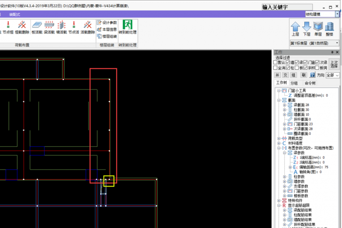The width and height of the screenshot is (342, 228).
Task: Switch to the 命令树 tab
Action: pyautogui.click(x=310, y=83)
